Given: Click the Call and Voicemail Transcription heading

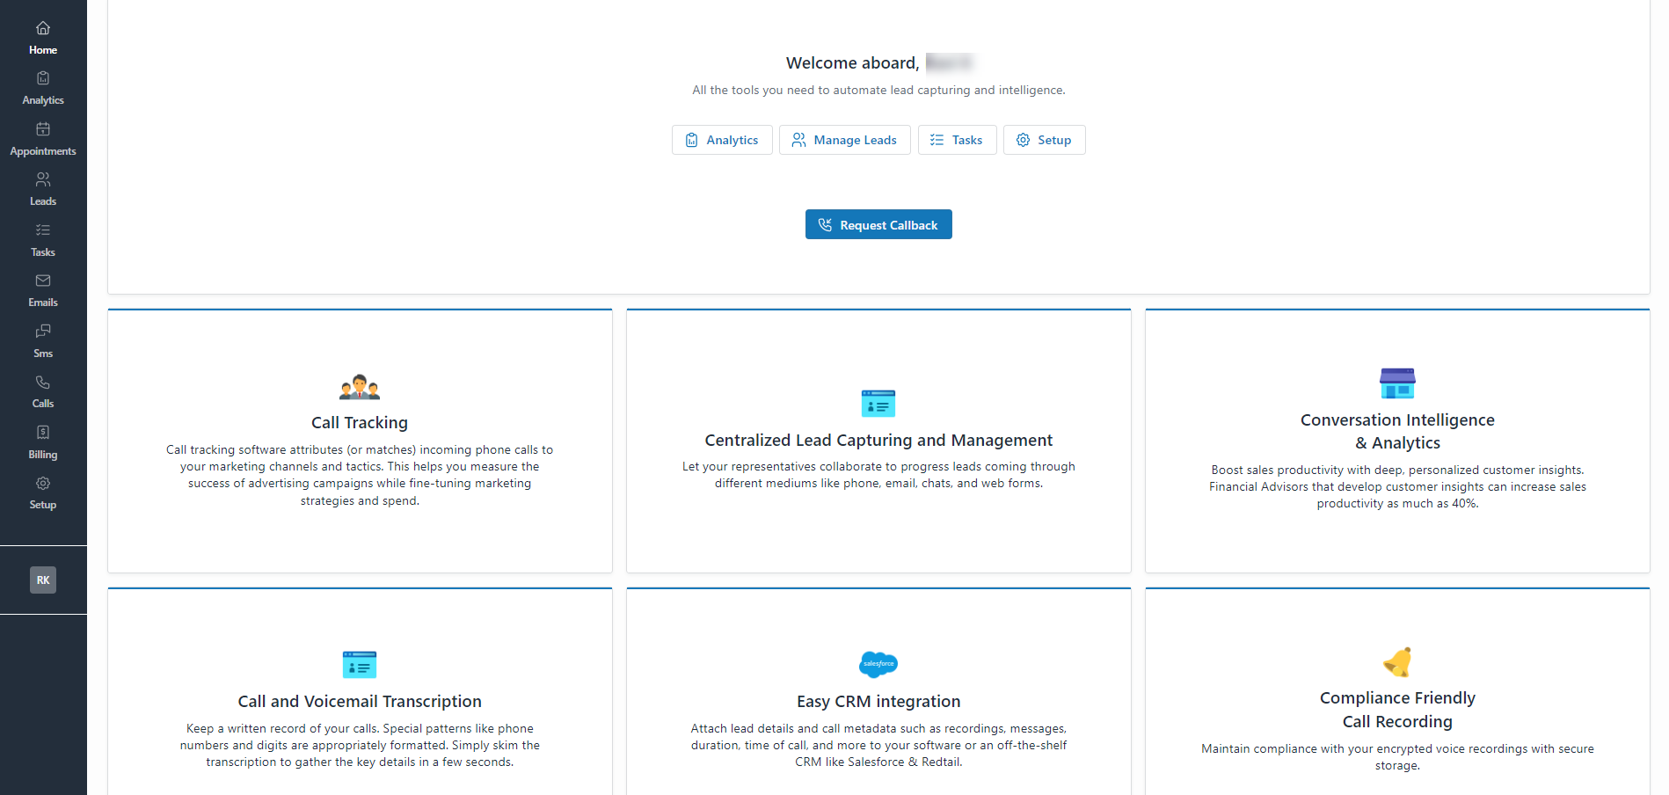Looking at the screenshot, I should pos(360,702).
